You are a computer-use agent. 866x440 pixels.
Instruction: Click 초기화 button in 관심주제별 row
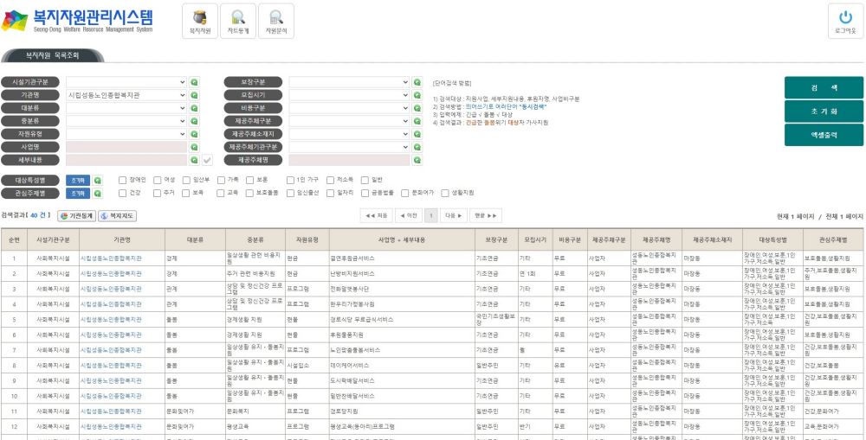[x=78, y=194]
